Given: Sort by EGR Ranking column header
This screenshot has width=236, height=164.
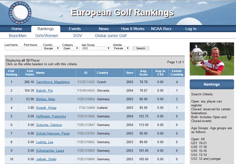Looking at the screenshot, I should tap(11, 73).
